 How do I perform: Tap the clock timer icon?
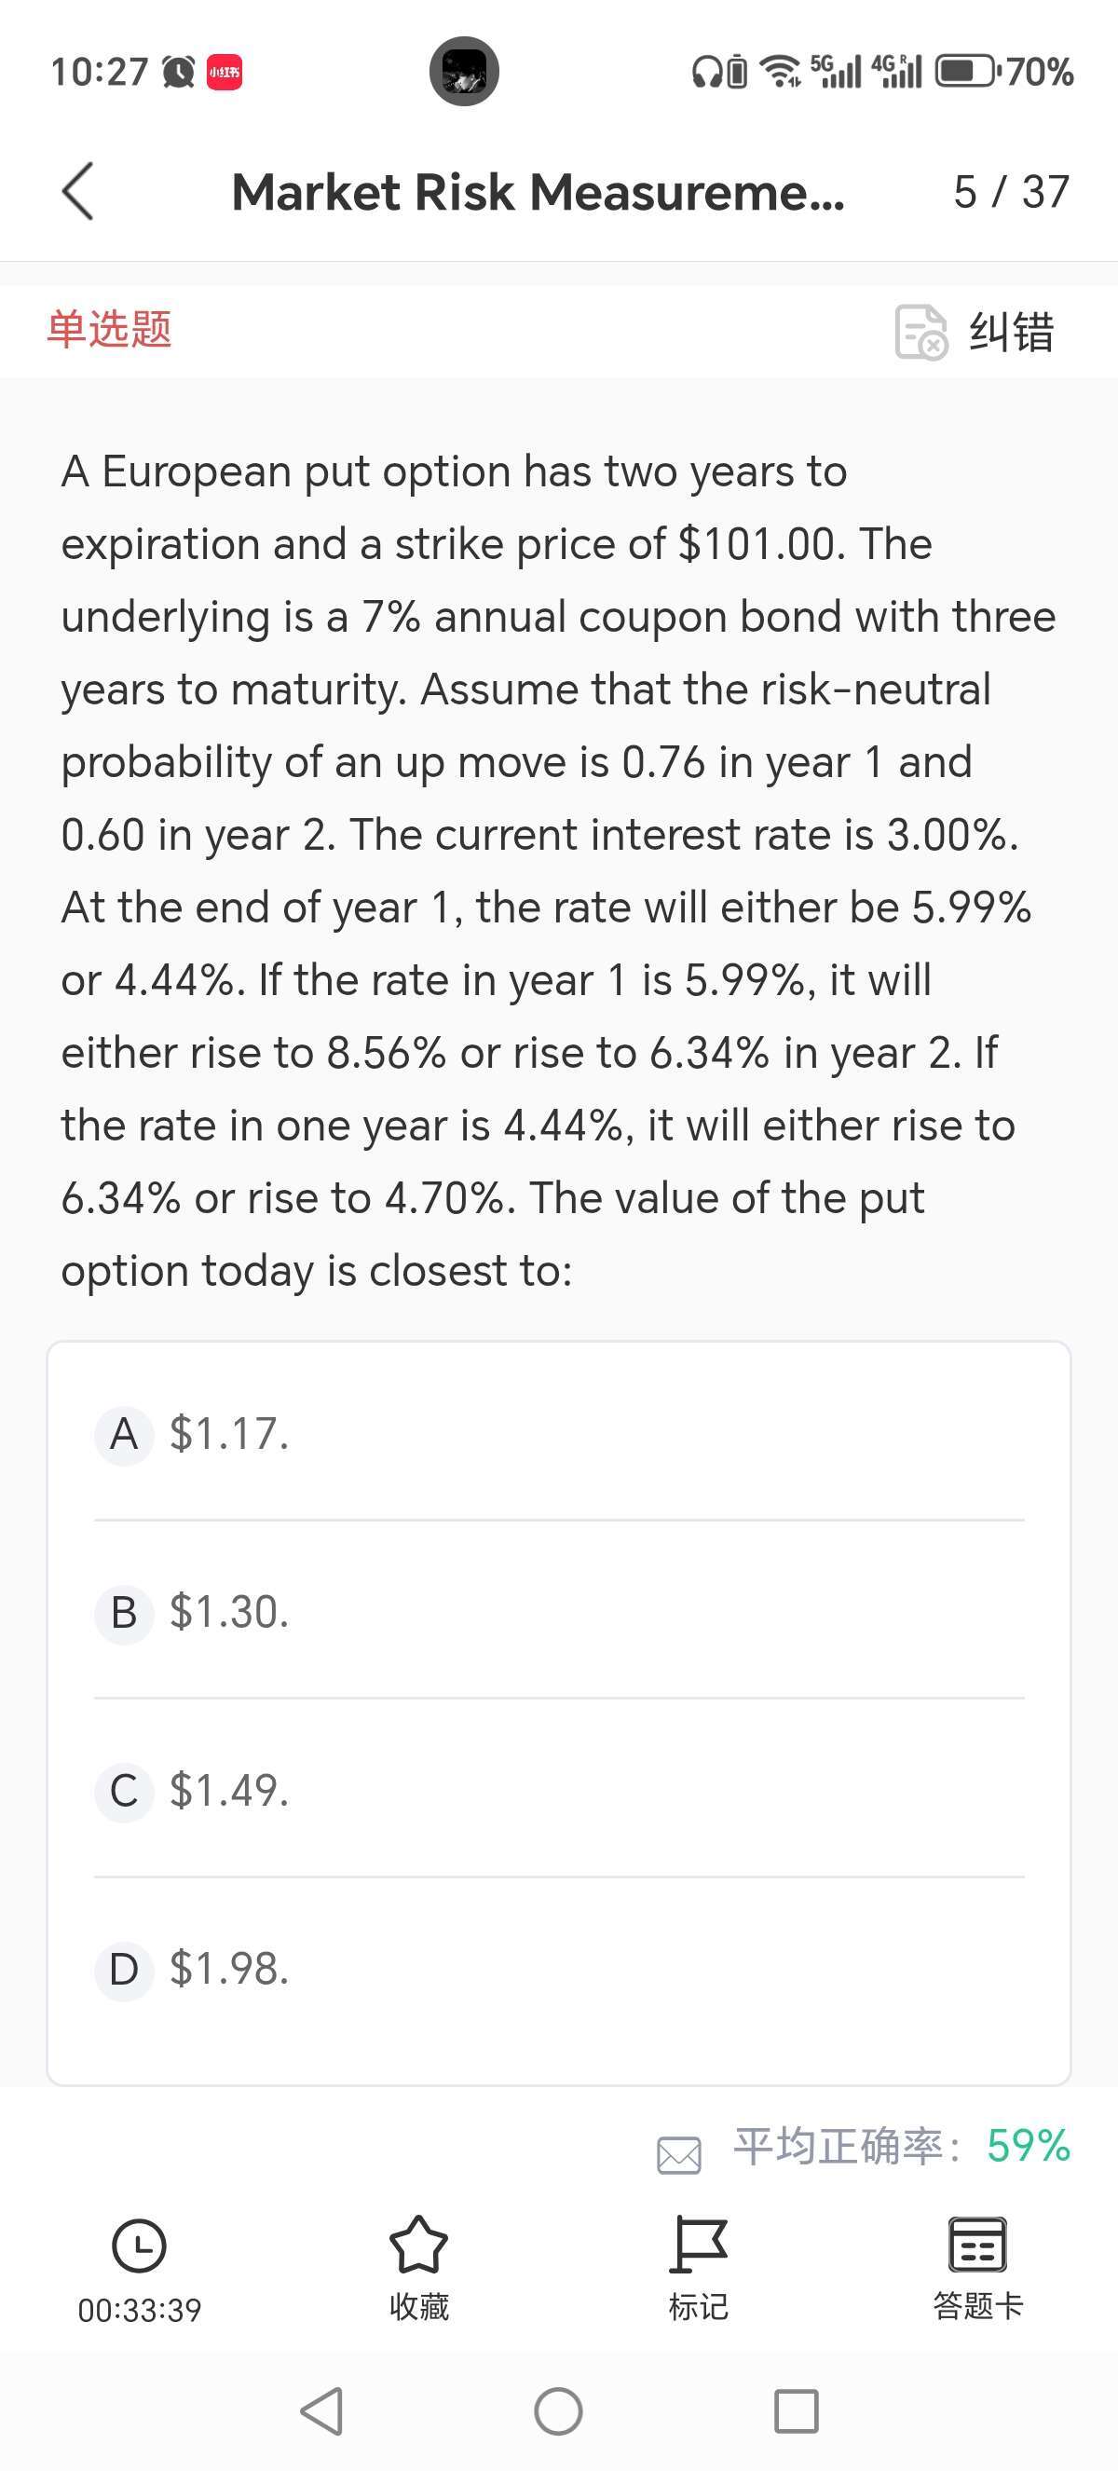tap(139, 2246)
